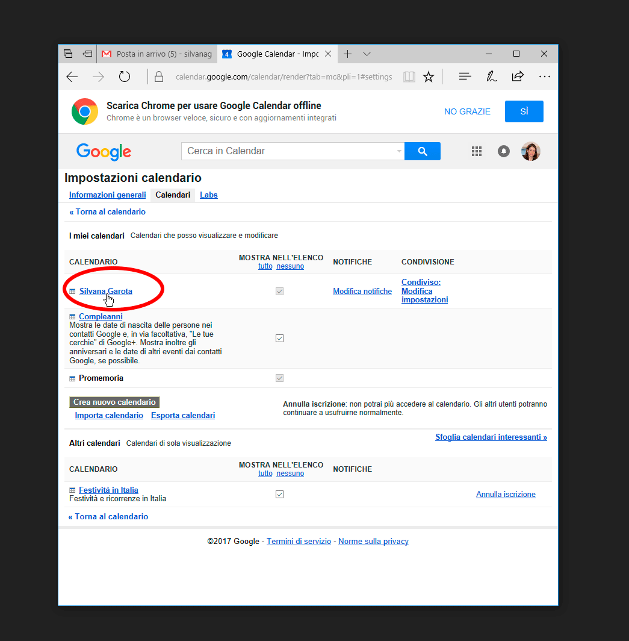
Task: Open Termini di servizio link
Action: pyautogui.click(x=299, y=541)
